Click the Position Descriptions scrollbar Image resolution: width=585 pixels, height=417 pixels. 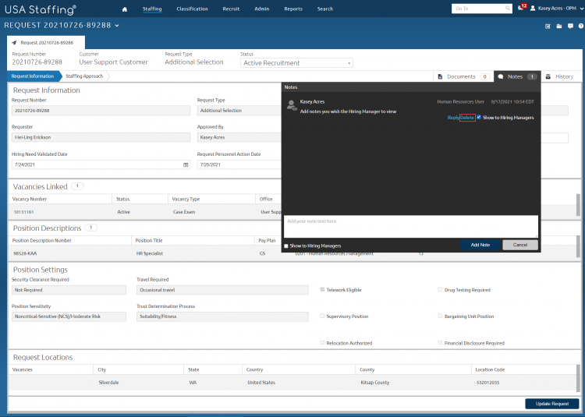click(x=578, y=246)
